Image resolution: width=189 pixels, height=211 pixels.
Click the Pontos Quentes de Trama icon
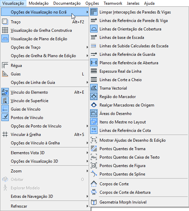94,149
